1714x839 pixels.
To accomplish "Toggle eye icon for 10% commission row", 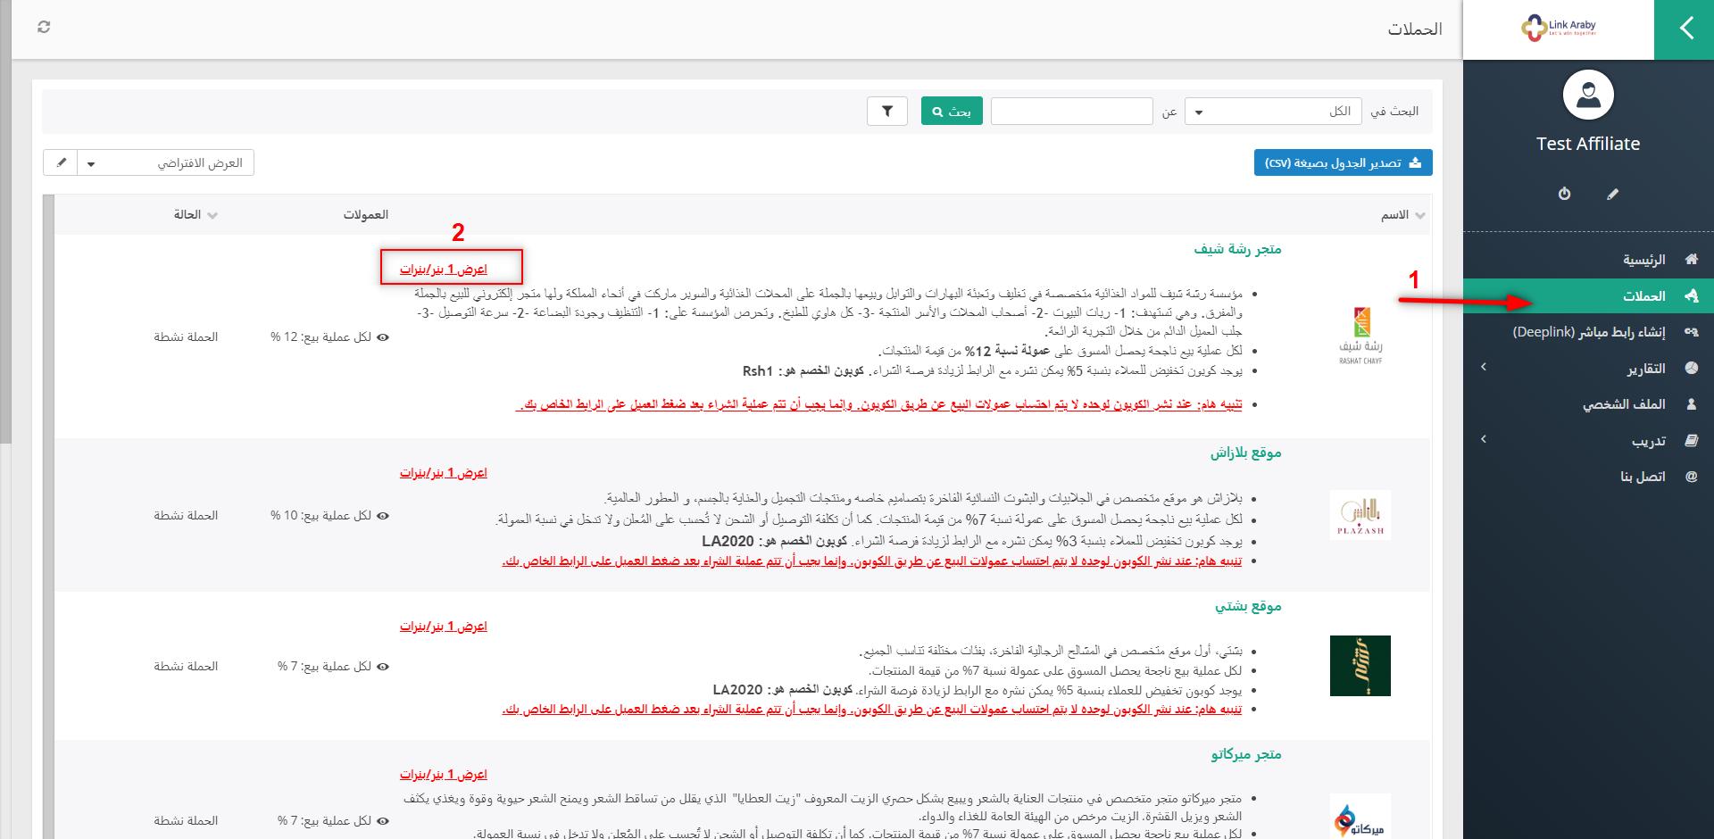I will [383, 516].
